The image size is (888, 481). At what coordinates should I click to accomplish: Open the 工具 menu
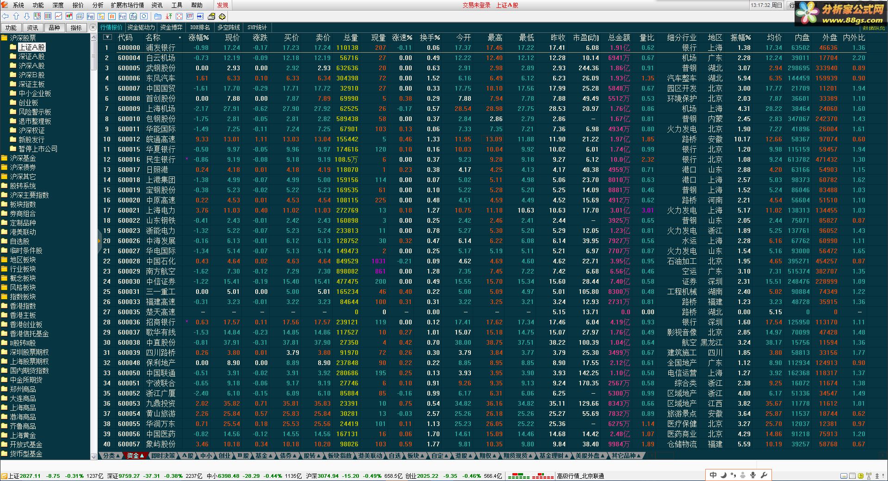point(177,5)
